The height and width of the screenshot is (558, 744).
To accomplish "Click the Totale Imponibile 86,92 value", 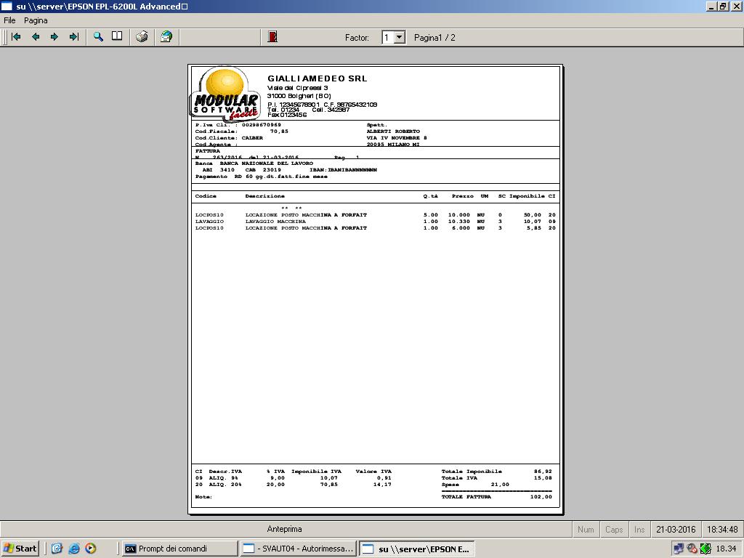I will tap(543, 471).
